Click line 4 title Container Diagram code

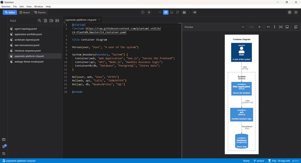(x=89, y=40)
